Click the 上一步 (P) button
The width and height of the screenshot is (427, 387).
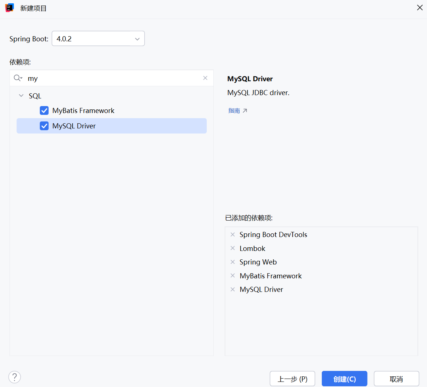click(x=292, y=379)
